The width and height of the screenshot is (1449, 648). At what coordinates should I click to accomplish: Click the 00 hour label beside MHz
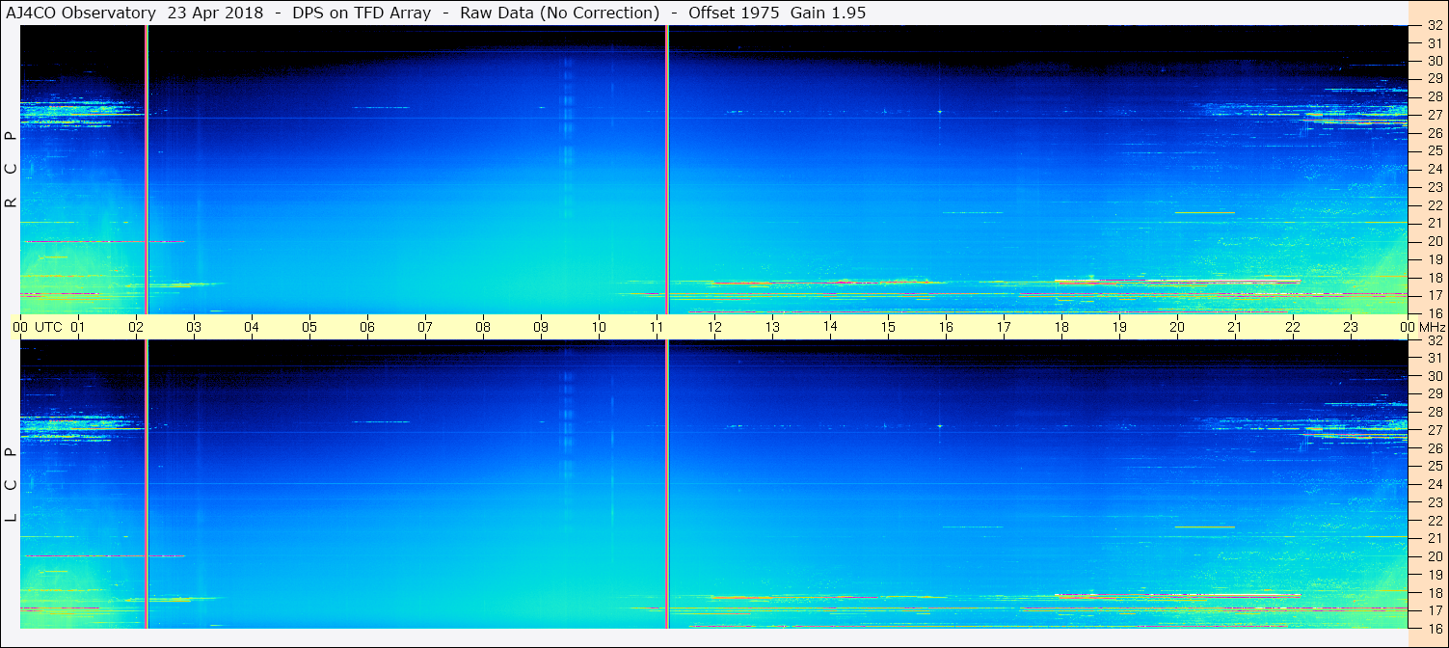click(1409, 327)
